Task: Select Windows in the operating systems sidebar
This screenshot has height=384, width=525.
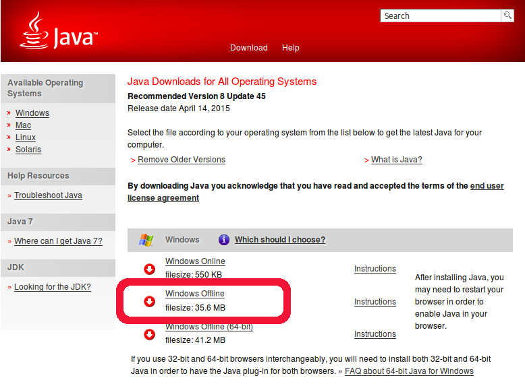Action: click(32, 113)
